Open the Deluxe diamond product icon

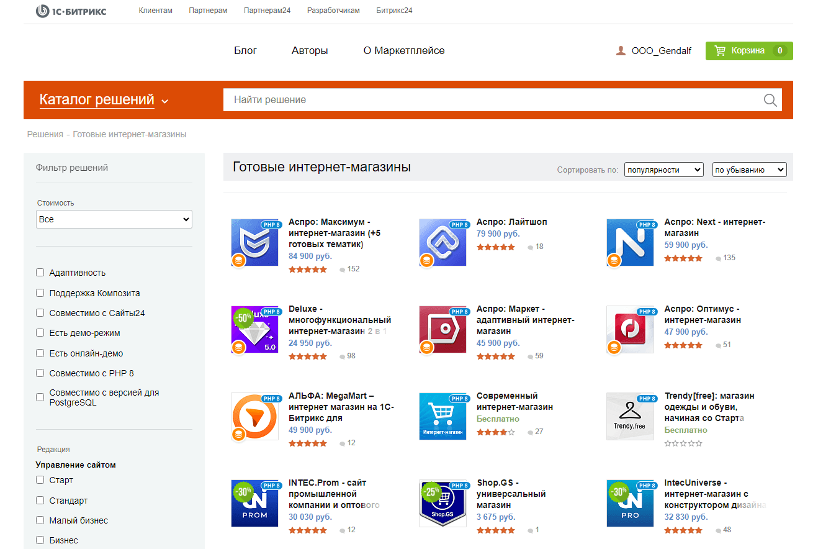coord(254,329)
